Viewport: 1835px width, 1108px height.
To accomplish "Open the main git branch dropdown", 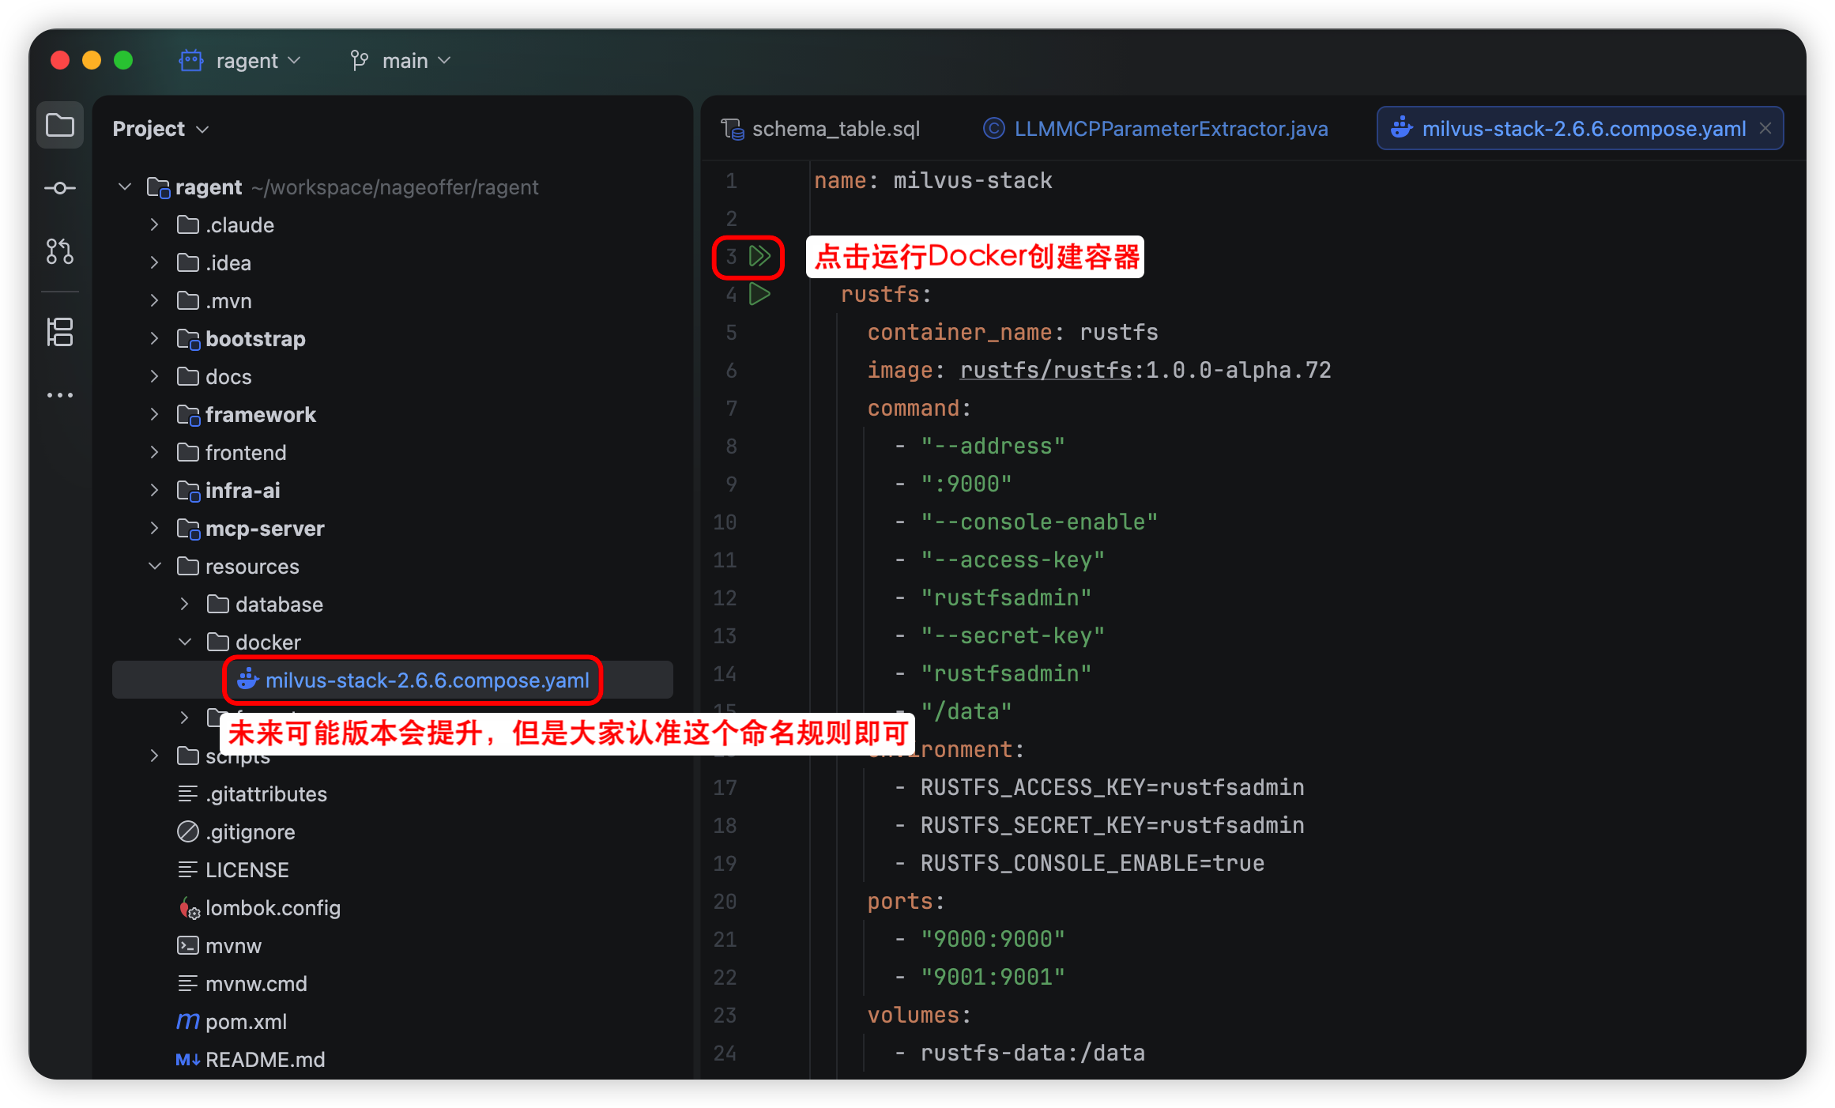I will point(405,61).
